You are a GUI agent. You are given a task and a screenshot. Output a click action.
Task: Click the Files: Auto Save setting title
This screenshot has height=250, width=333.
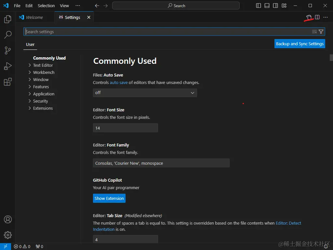pos(108,75)
